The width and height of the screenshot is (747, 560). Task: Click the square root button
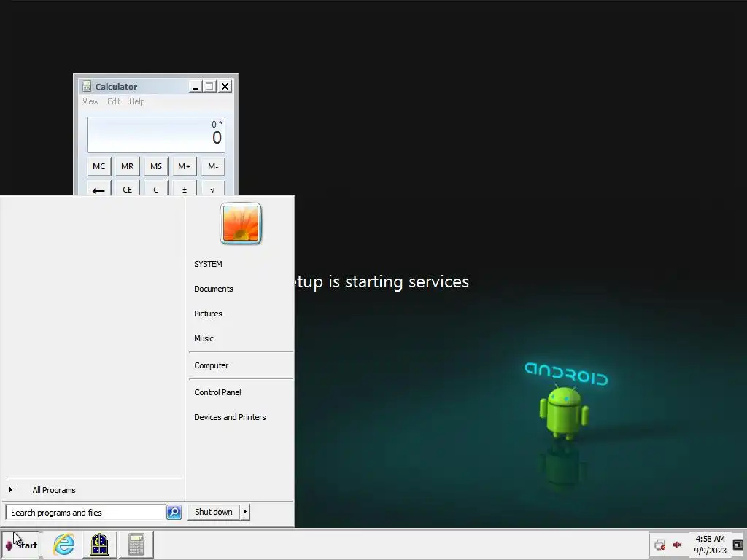pos(213,189)
